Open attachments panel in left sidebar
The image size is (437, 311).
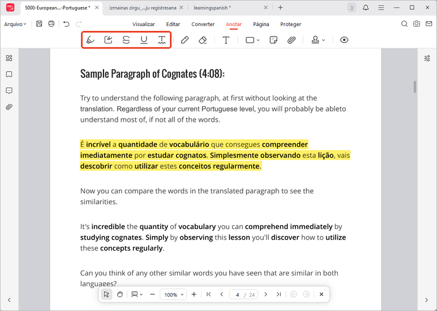(9, 107)
